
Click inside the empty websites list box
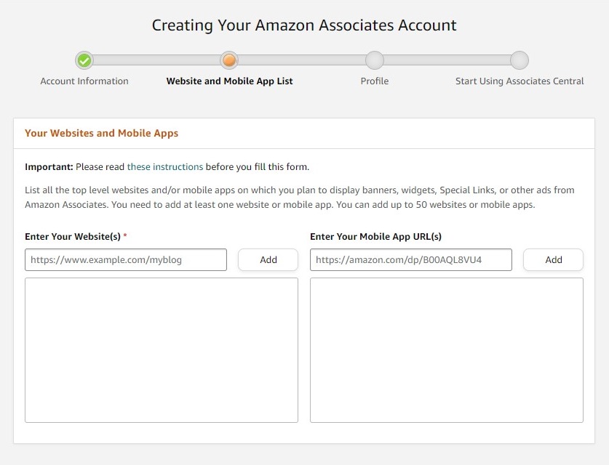(162, 350)
